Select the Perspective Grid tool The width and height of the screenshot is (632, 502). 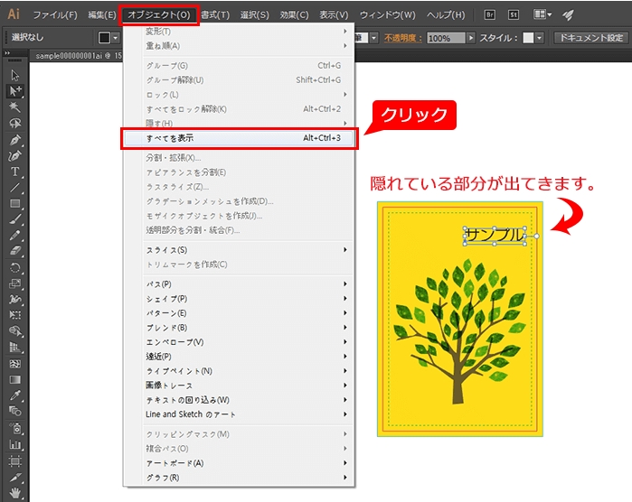click(x=14, y=347)
